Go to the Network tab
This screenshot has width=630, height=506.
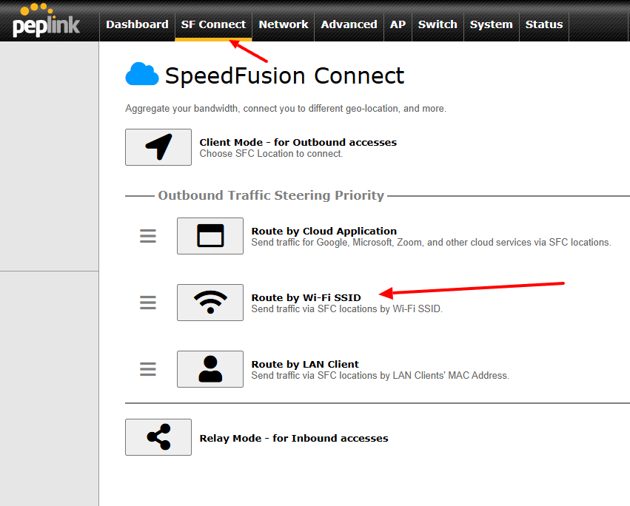pyautogui.click(x=284, y=24)
